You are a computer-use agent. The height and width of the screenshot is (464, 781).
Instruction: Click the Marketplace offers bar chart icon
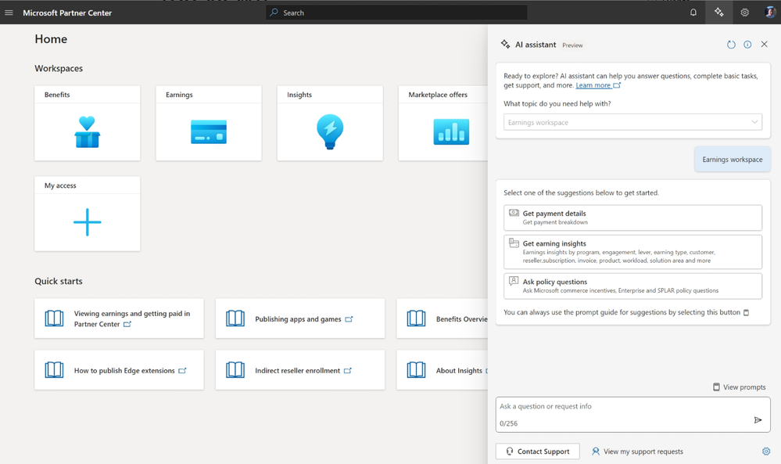(451, 132)
